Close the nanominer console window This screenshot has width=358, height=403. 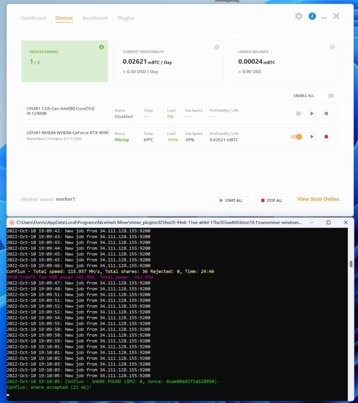[x=346, y=222]
